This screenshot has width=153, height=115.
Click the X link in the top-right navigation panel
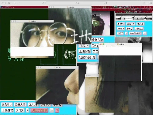pos(126,33)
